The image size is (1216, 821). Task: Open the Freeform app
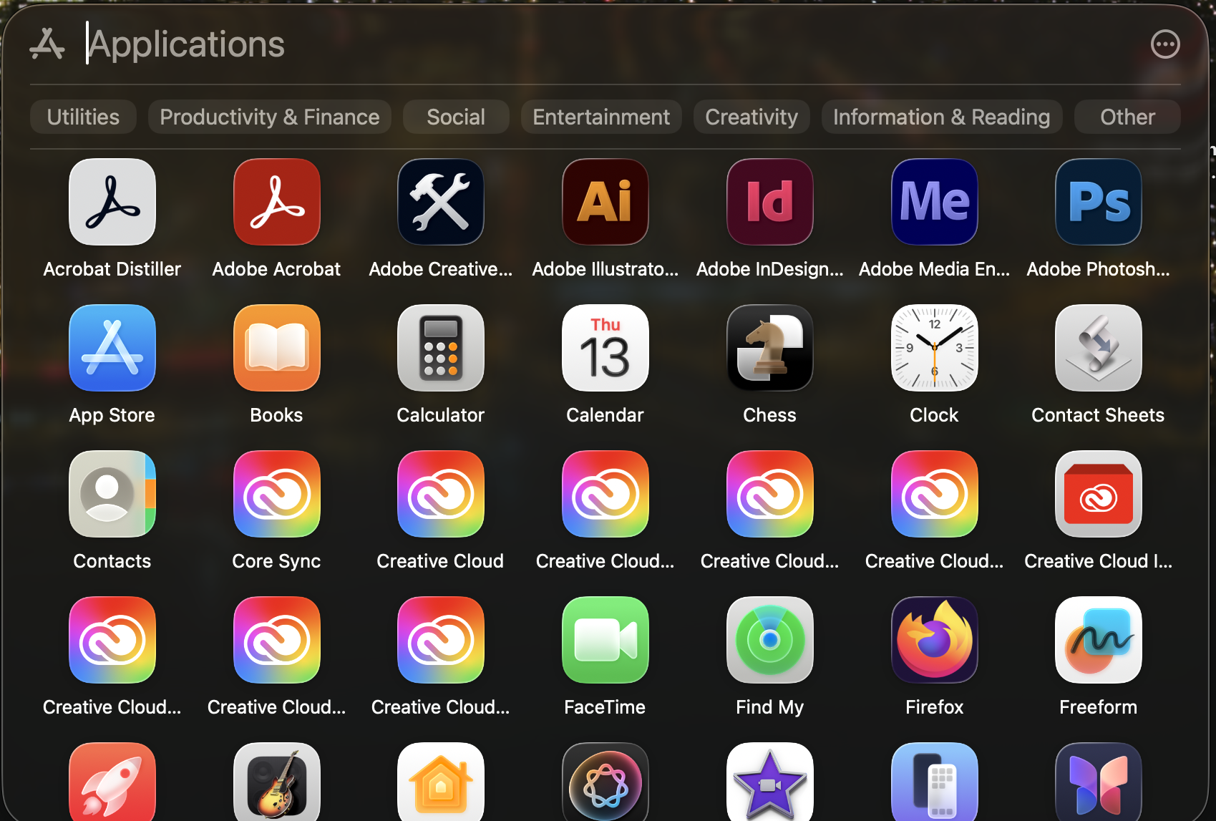(x=1099, y=640)
